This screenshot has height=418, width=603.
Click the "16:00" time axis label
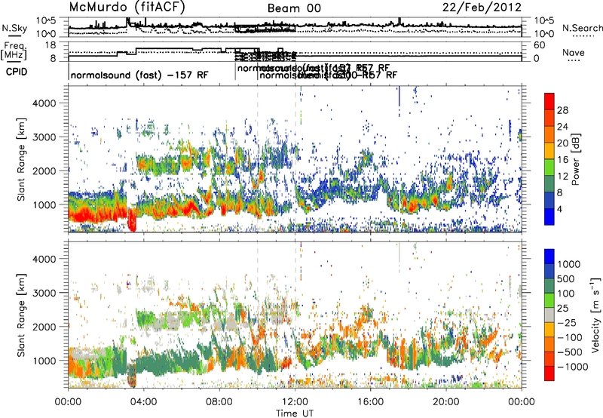click(370, 402)
